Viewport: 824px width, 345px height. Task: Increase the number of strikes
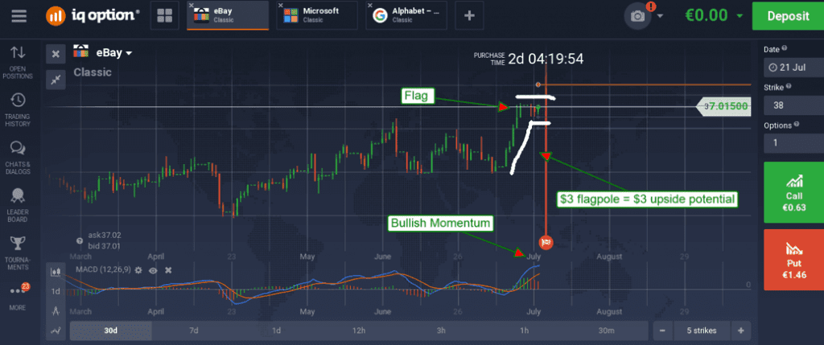click(741, 331)
